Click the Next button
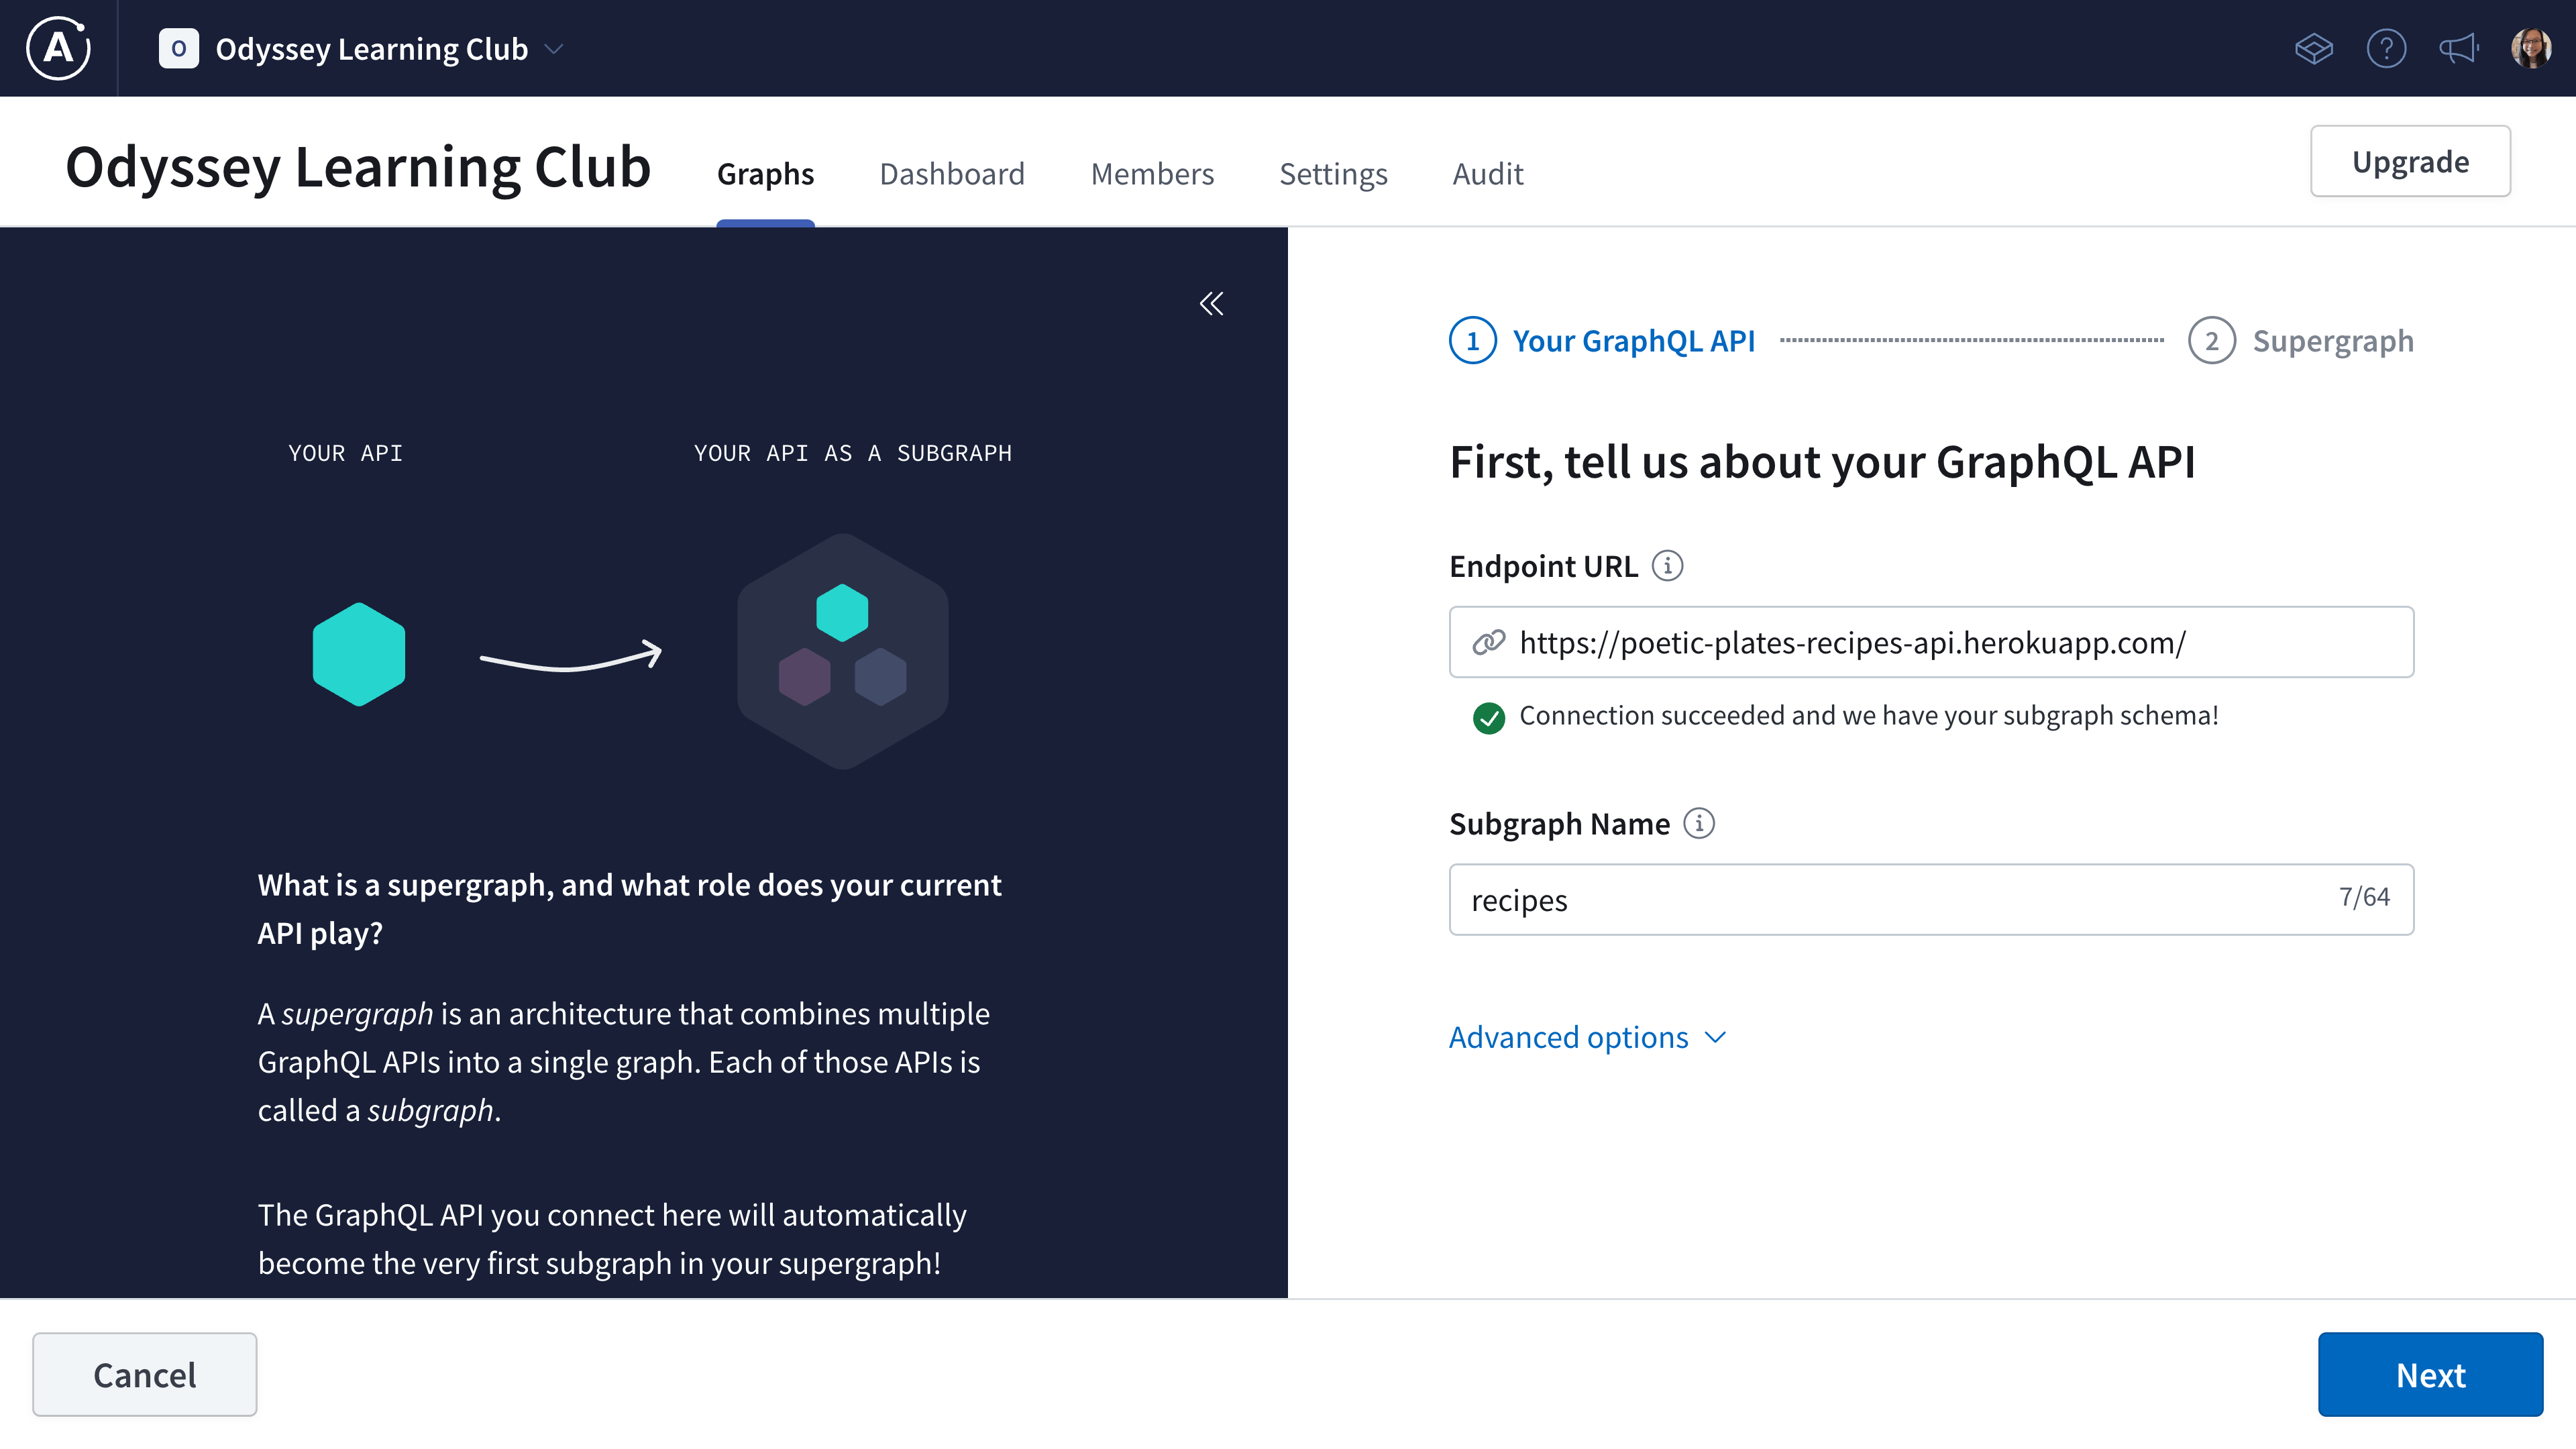This screenshot has height=1449, width=2576. tap(2431, 1374)
